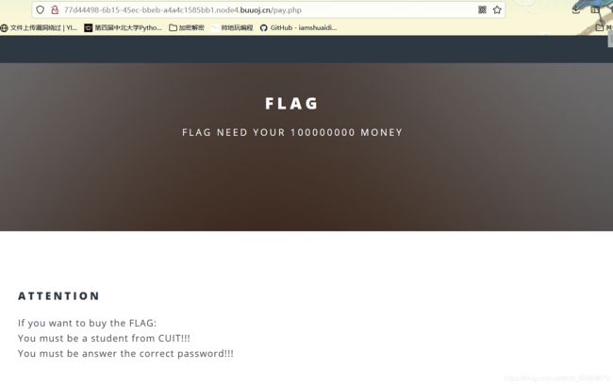Screen dimensions: 613x386
Task: Expand the 加密解密 bookmark folder
Action: pyautogui.click(x=187, y=27)
